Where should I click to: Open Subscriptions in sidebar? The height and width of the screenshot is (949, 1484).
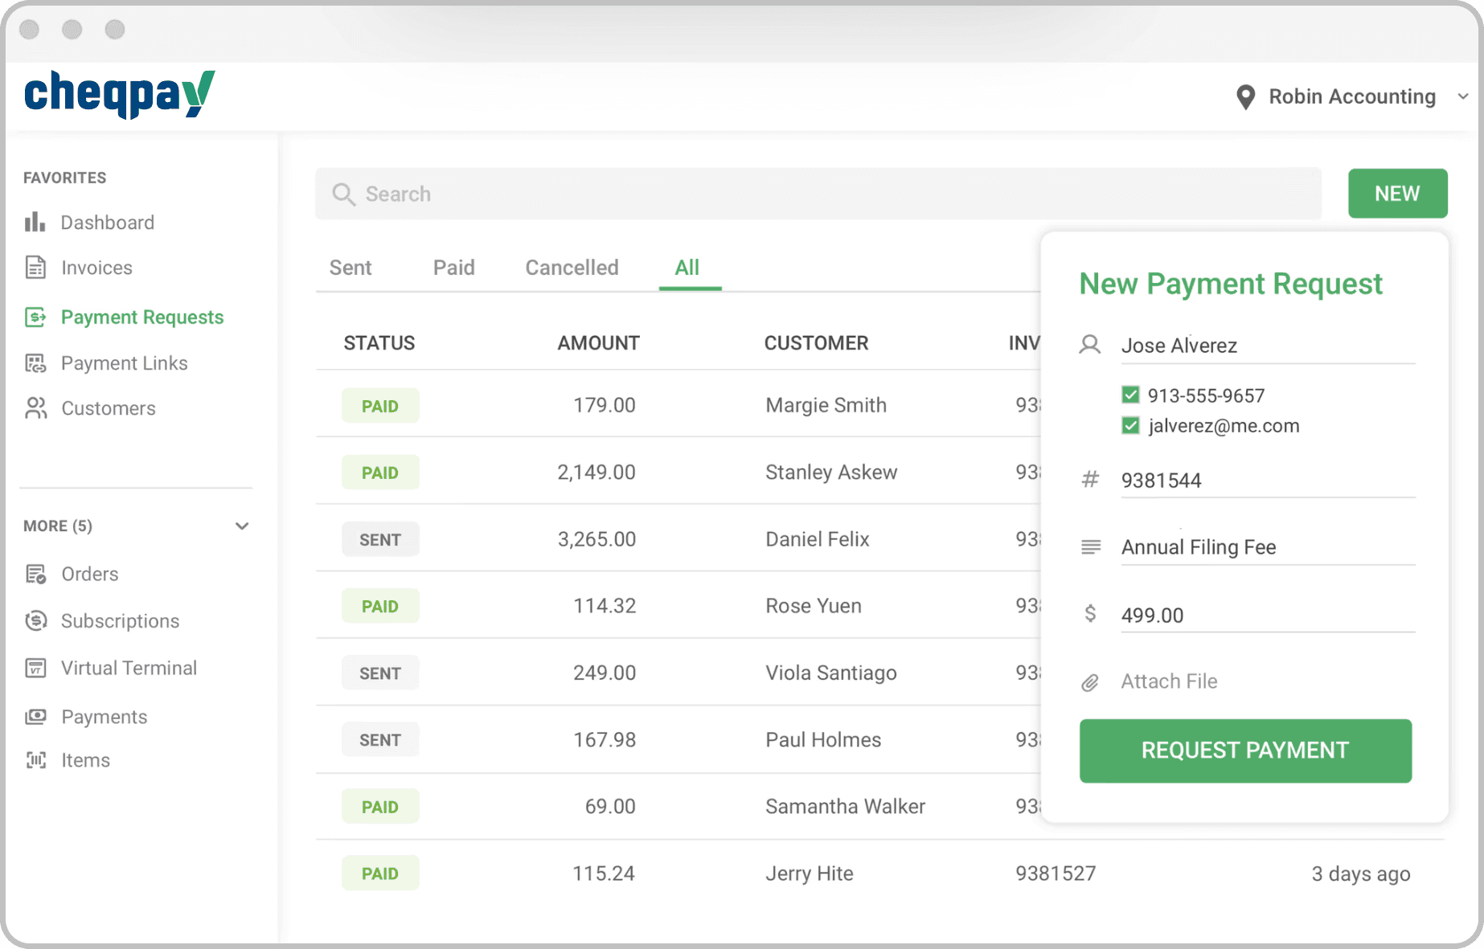point(121,621)
